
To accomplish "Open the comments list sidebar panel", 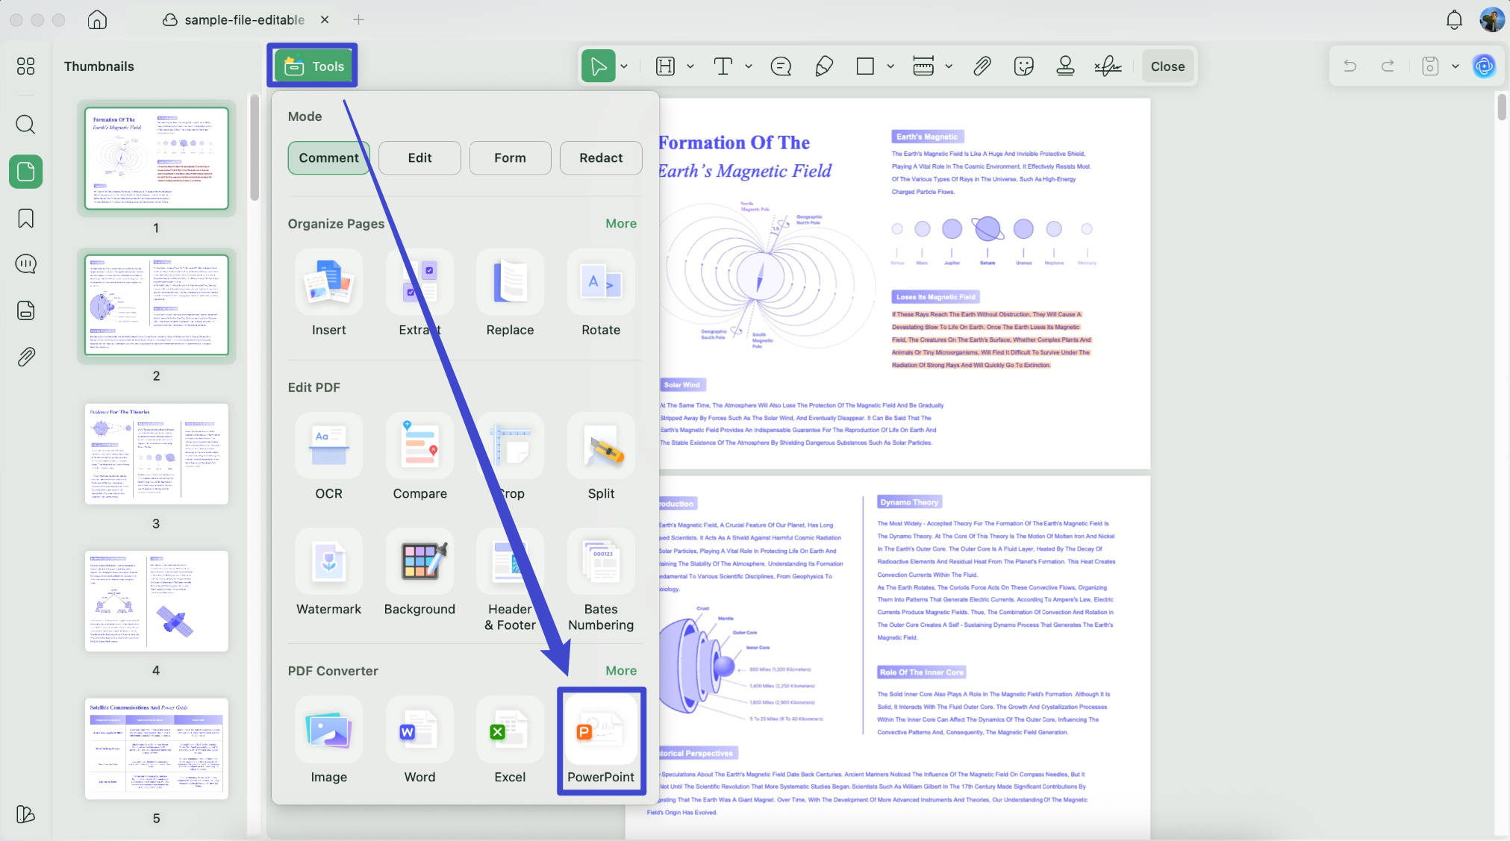I will 25,263.
